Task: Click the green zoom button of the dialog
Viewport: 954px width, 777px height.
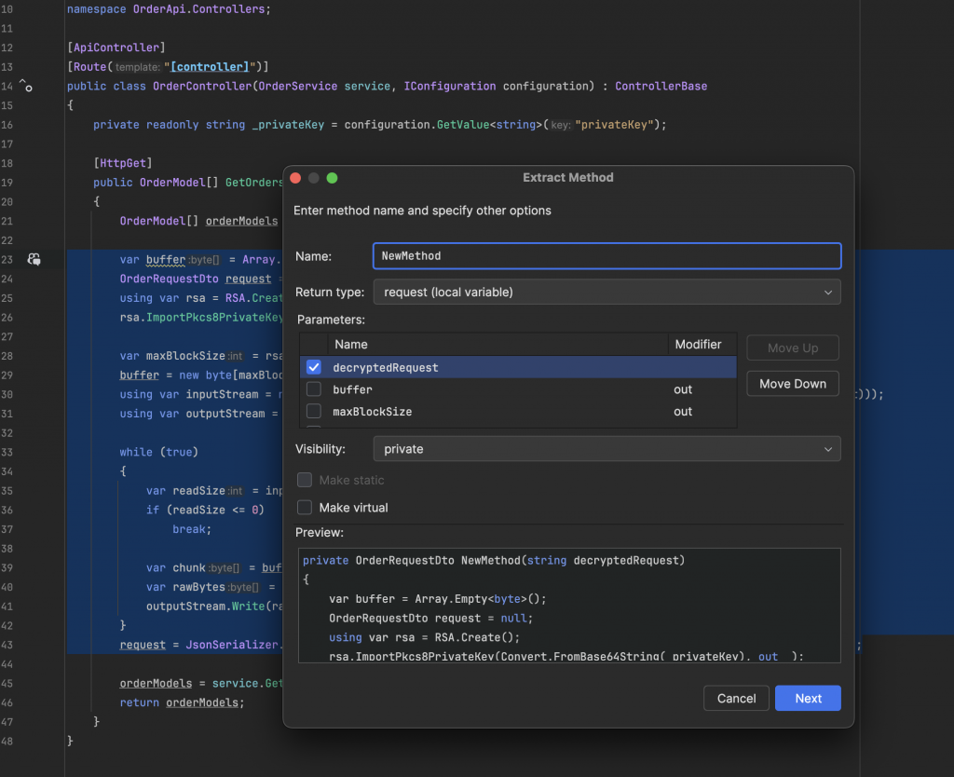Action: click(333, 178)
